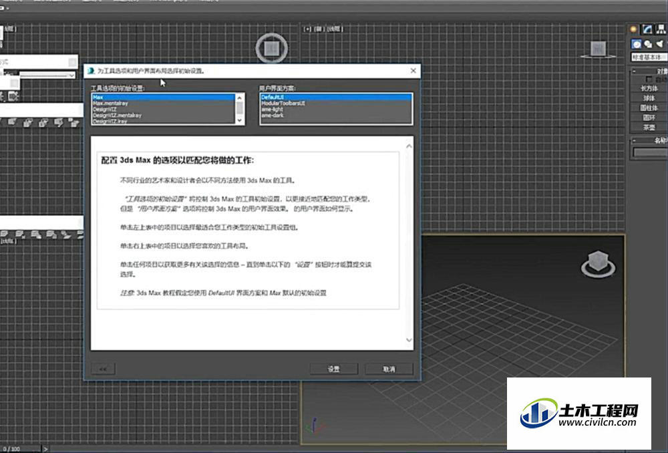Open the dropdown in left floating panel
Screen dimensions: 668x453
coord(71,75)
